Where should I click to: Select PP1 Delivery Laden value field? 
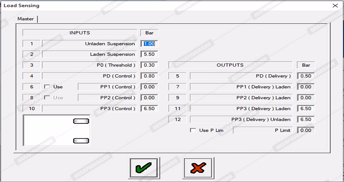(x=306, y=87)
